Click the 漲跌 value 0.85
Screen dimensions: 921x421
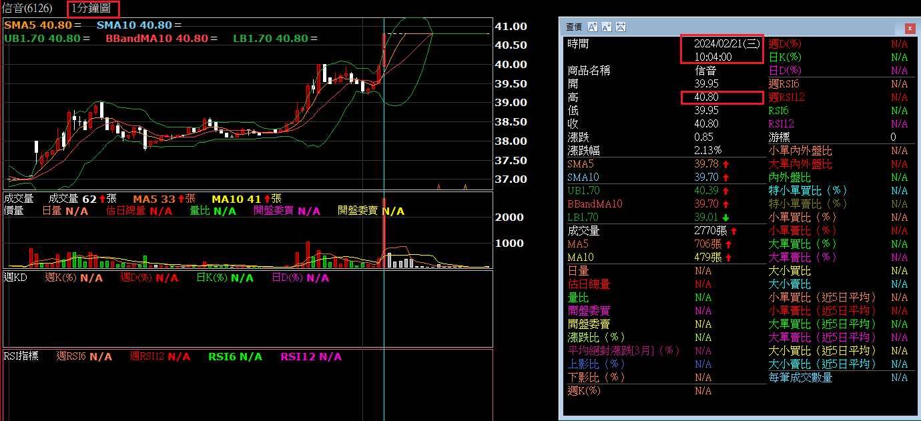[x=703, y=137]
